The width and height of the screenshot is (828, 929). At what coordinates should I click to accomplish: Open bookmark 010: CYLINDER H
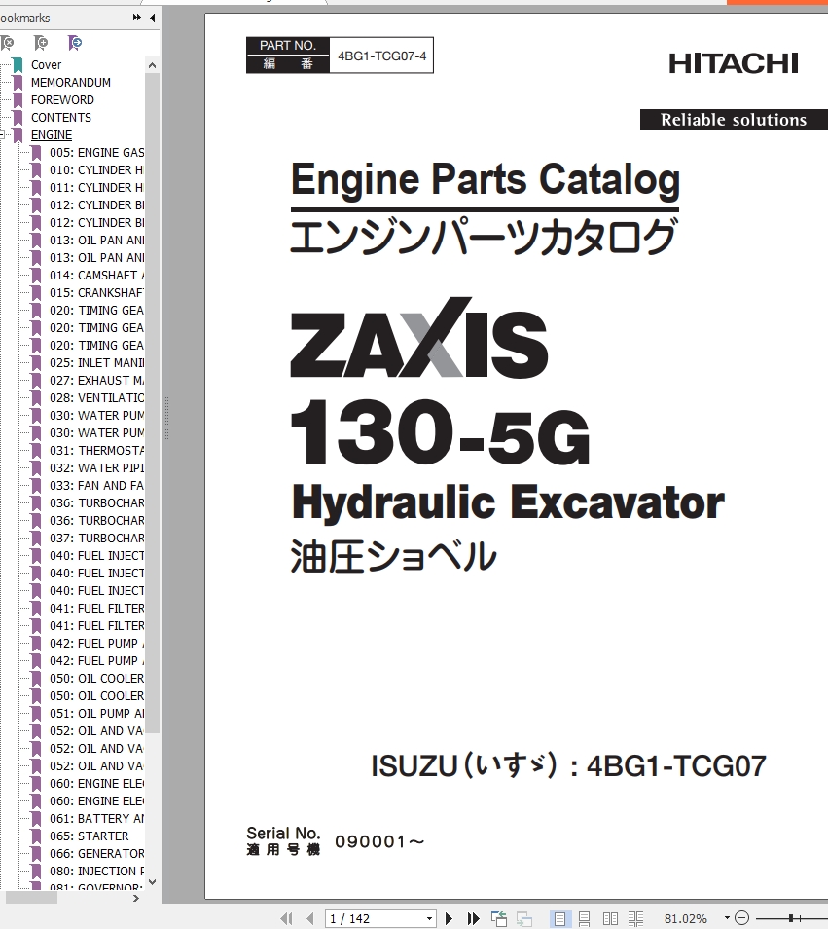[96, 170]
